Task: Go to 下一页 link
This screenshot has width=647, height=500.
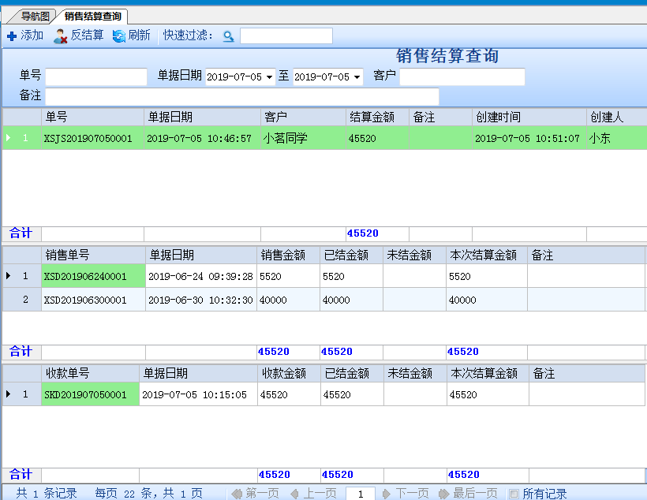Action: pos(412,494)
